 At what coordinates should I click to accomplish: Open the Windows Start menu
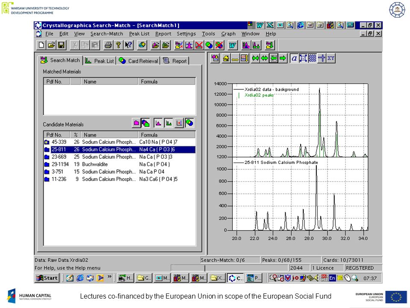click(x=47, y=278)
